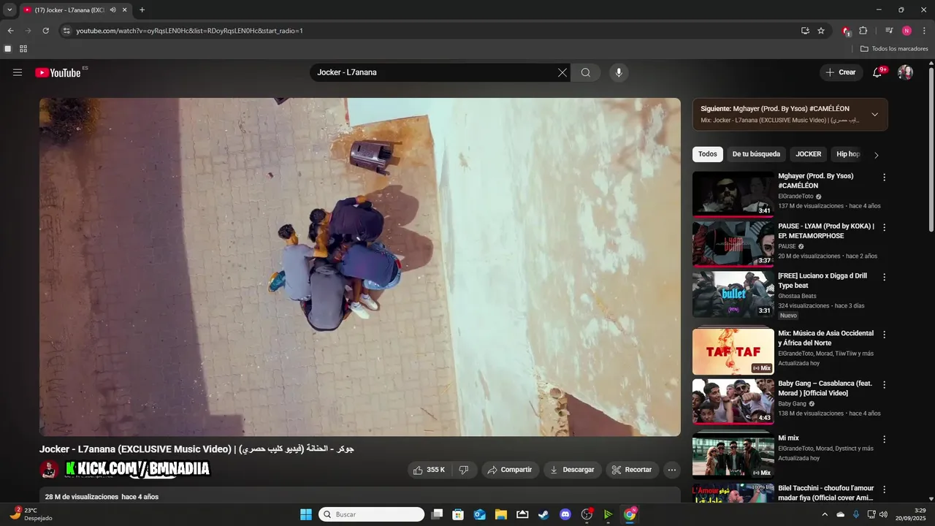
Task: Open Baby Gang Casablanca thumbnail
Action: tap(733, 402)
